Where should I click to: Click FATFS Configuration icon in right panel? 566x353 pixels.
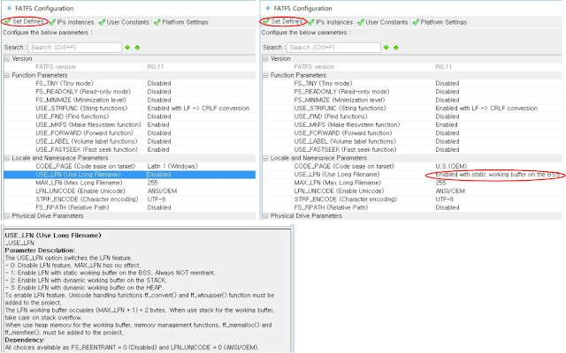(x=267, y=8)
